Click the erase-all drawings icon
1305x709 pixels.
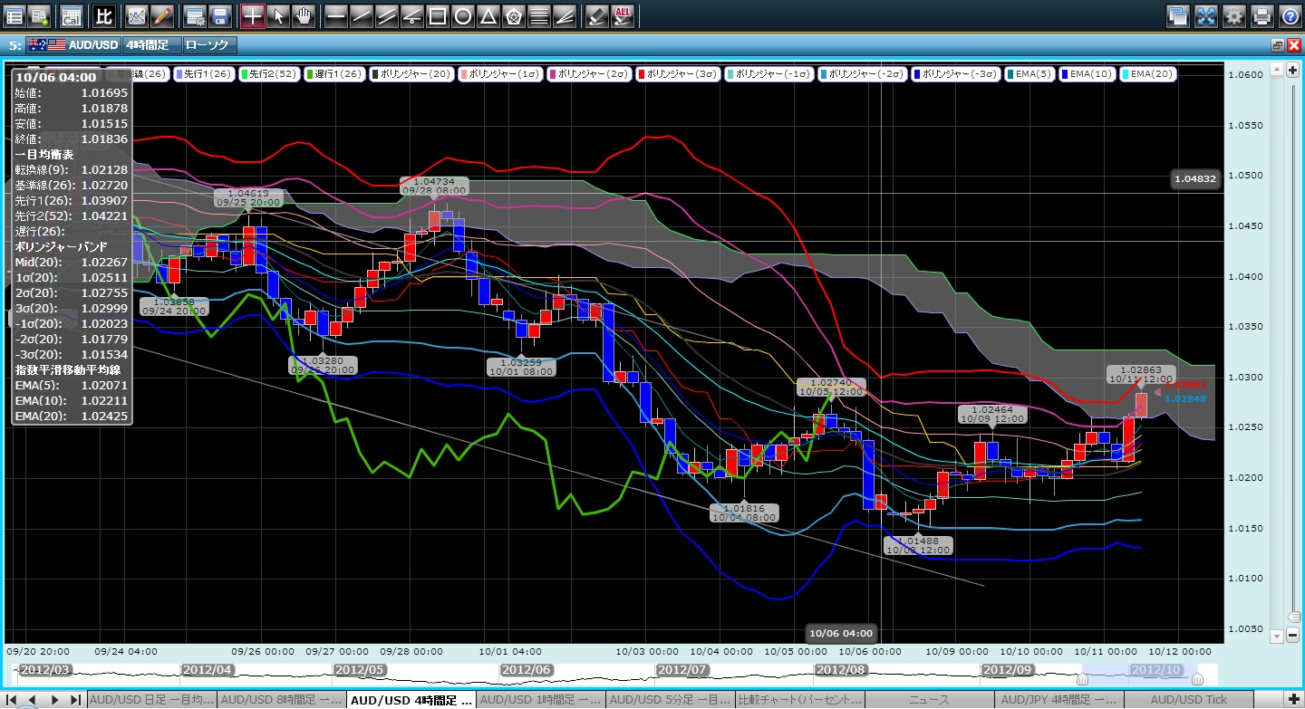pyautogui.click(x=623, y=15)
